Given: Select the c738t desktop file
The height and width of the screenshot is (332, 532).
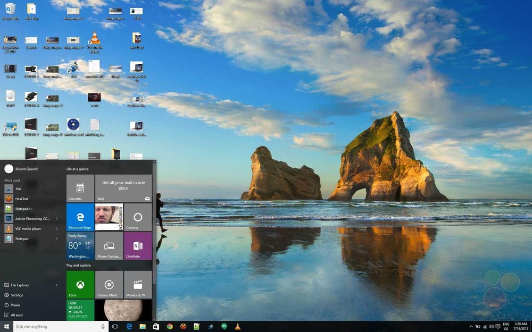Looking at the screenshot, I should point(136,13).
